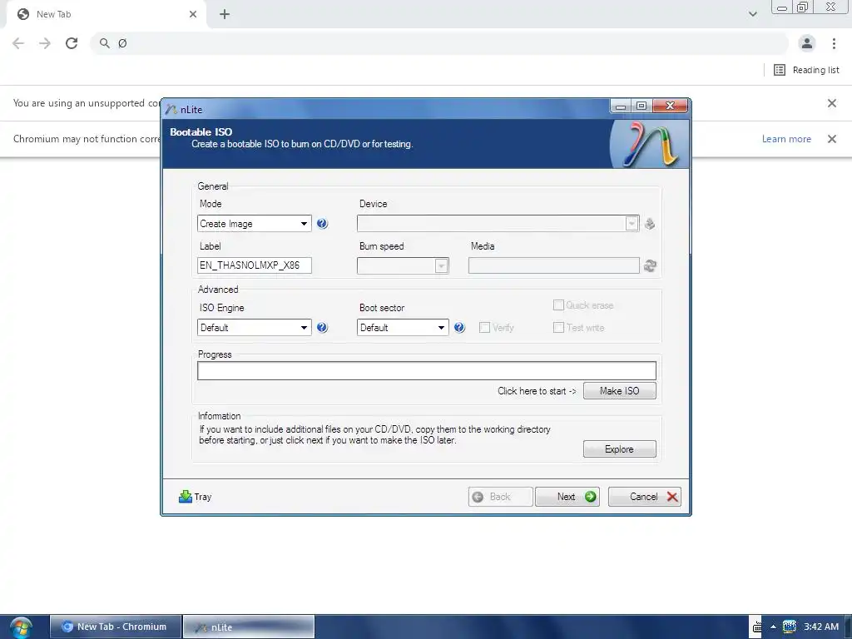Open the Boot sector dropdown

[403, 327]
